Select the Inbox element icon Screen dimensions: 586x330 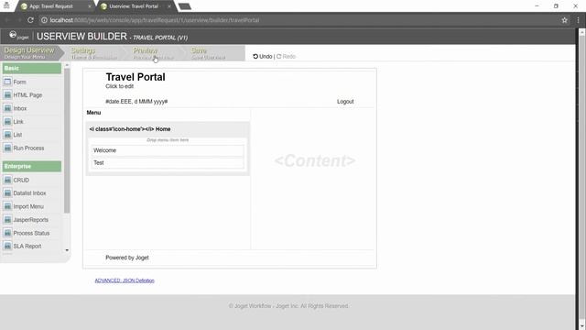7,108
